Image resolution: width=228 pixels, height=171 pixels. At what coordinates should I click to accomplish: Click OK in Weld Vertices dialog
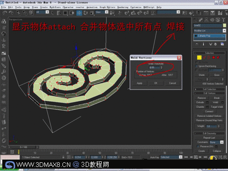tap(156, 83)
